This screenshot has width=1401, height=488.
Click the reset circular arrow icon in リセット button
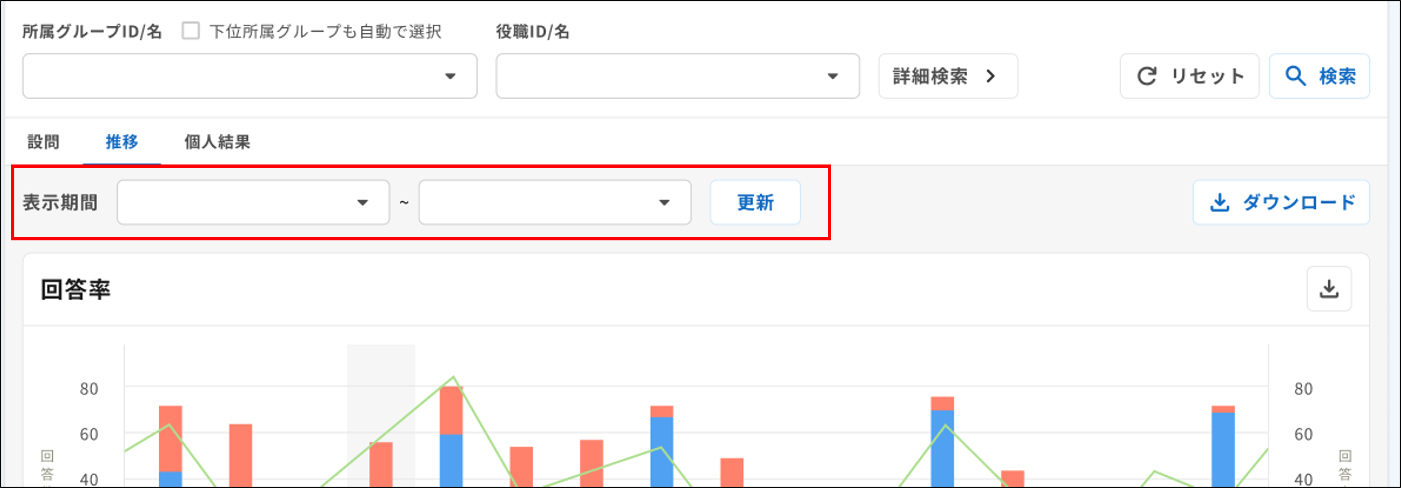point(1148,77)
